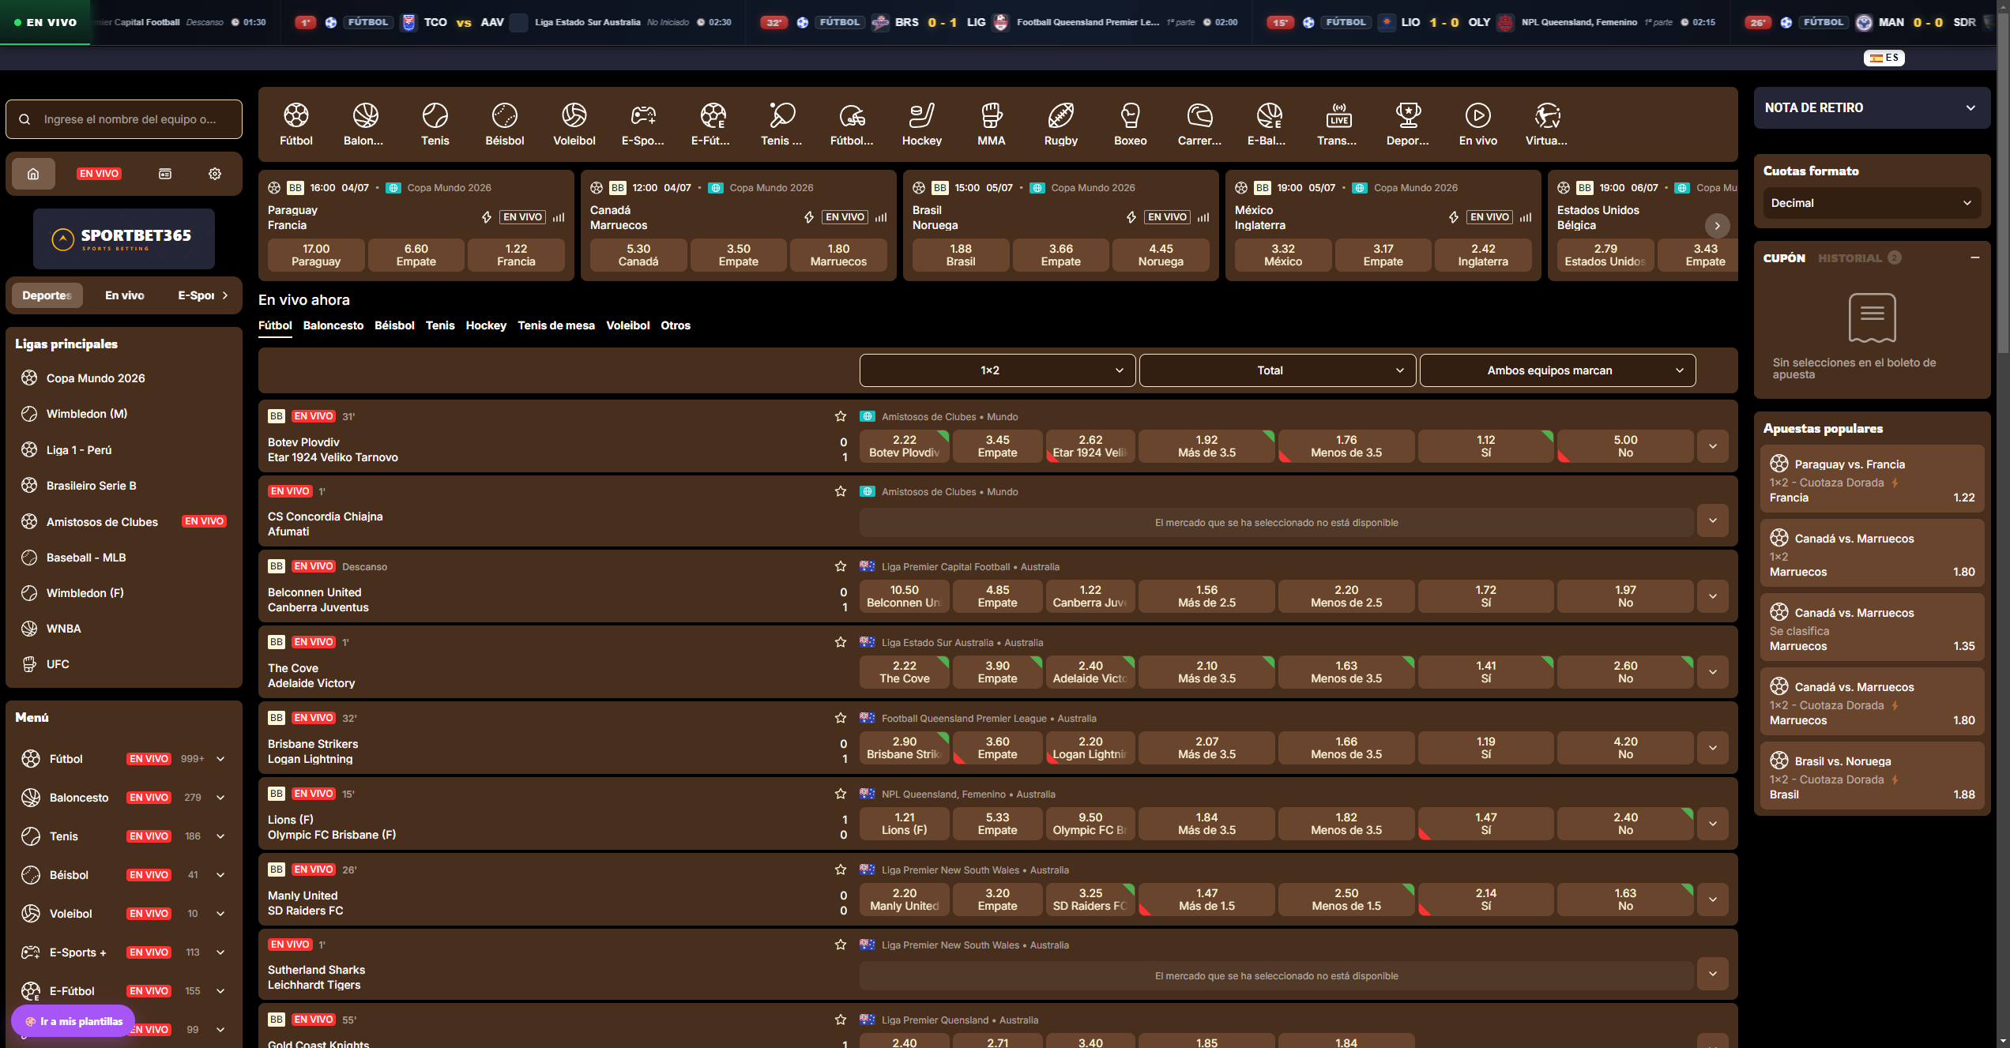Select the Deportes sidebar tab

pos(47,295)
